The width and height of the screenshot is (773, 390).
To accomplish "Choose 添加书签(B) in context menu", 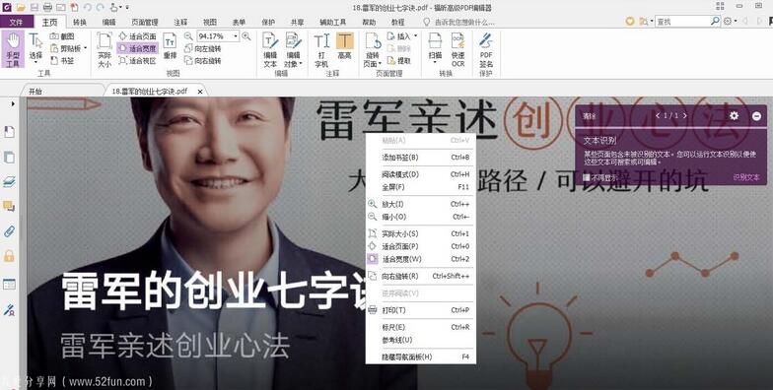I will 420,158.
